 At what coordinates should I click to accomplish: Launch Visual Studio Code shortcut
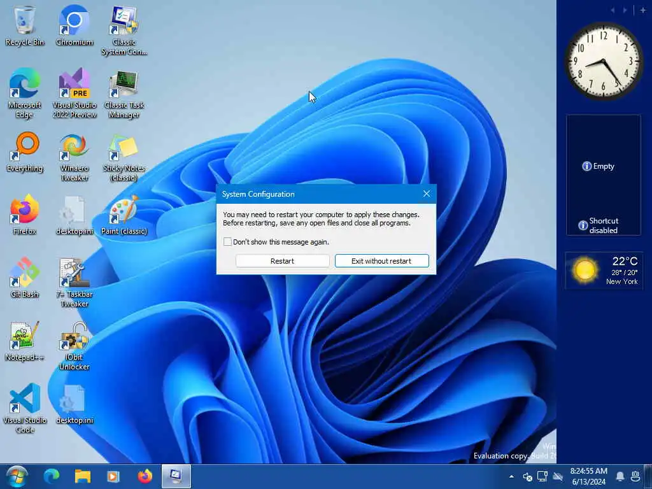coord(25,408)
